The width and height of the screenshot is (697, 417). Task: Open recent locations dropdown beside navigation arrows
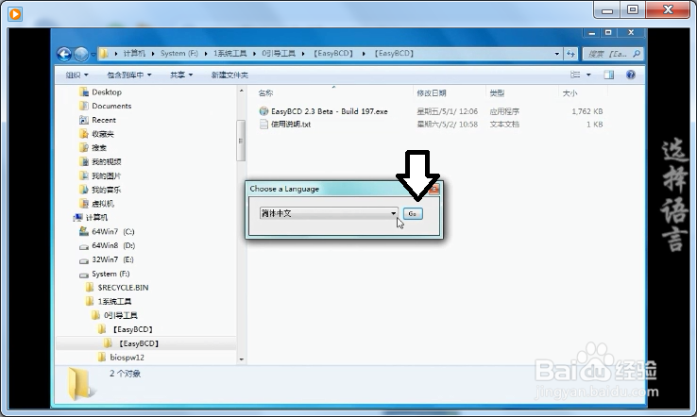click(93, 54)
